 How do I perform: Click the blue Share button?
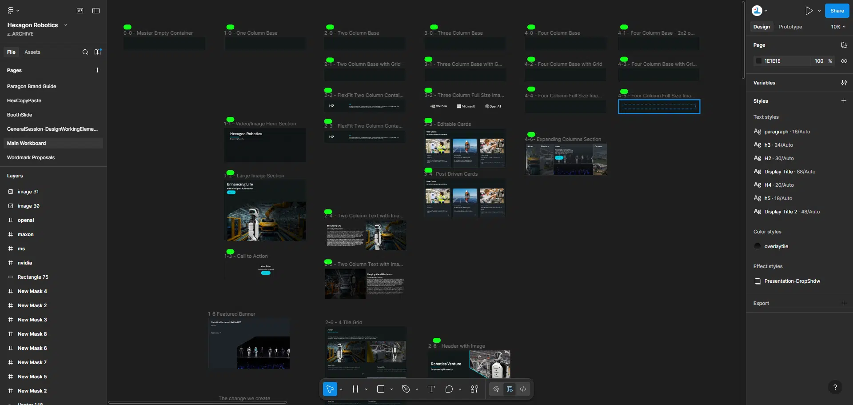(x=837, y=11)
